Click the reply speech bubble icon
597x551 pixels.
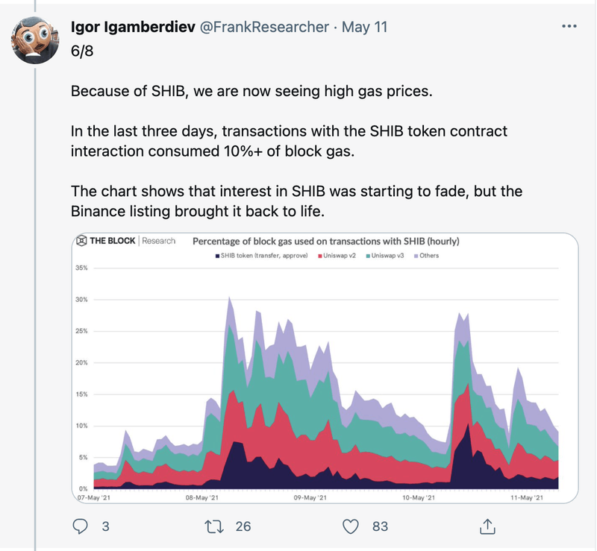coord(81,526)
